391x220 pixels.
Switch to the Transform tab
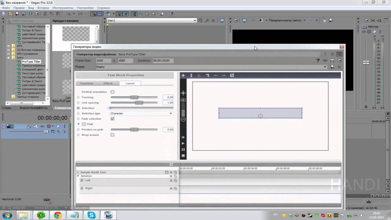[86, 83]
